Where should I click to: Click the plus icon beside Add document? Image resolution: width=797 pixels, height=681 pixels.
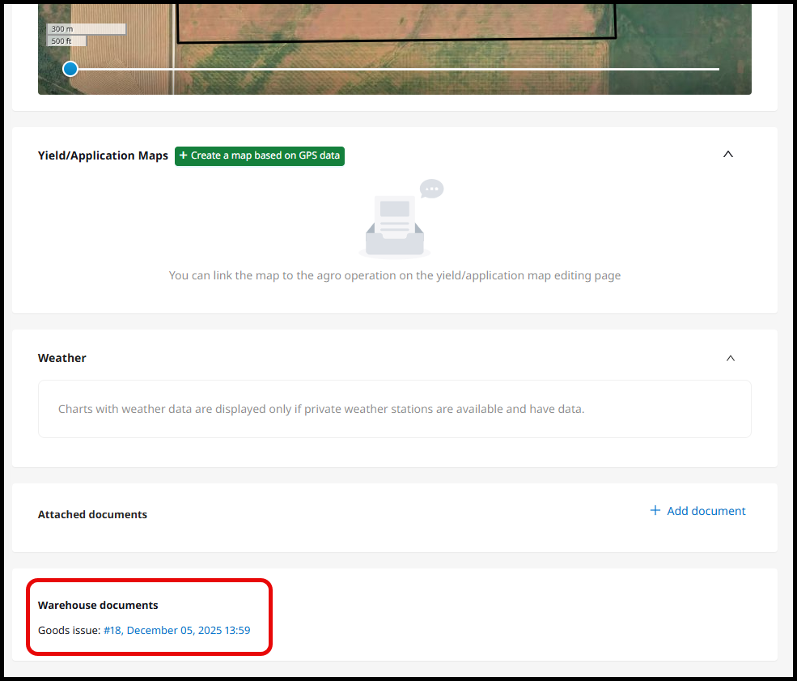click(x=655, y=511)
